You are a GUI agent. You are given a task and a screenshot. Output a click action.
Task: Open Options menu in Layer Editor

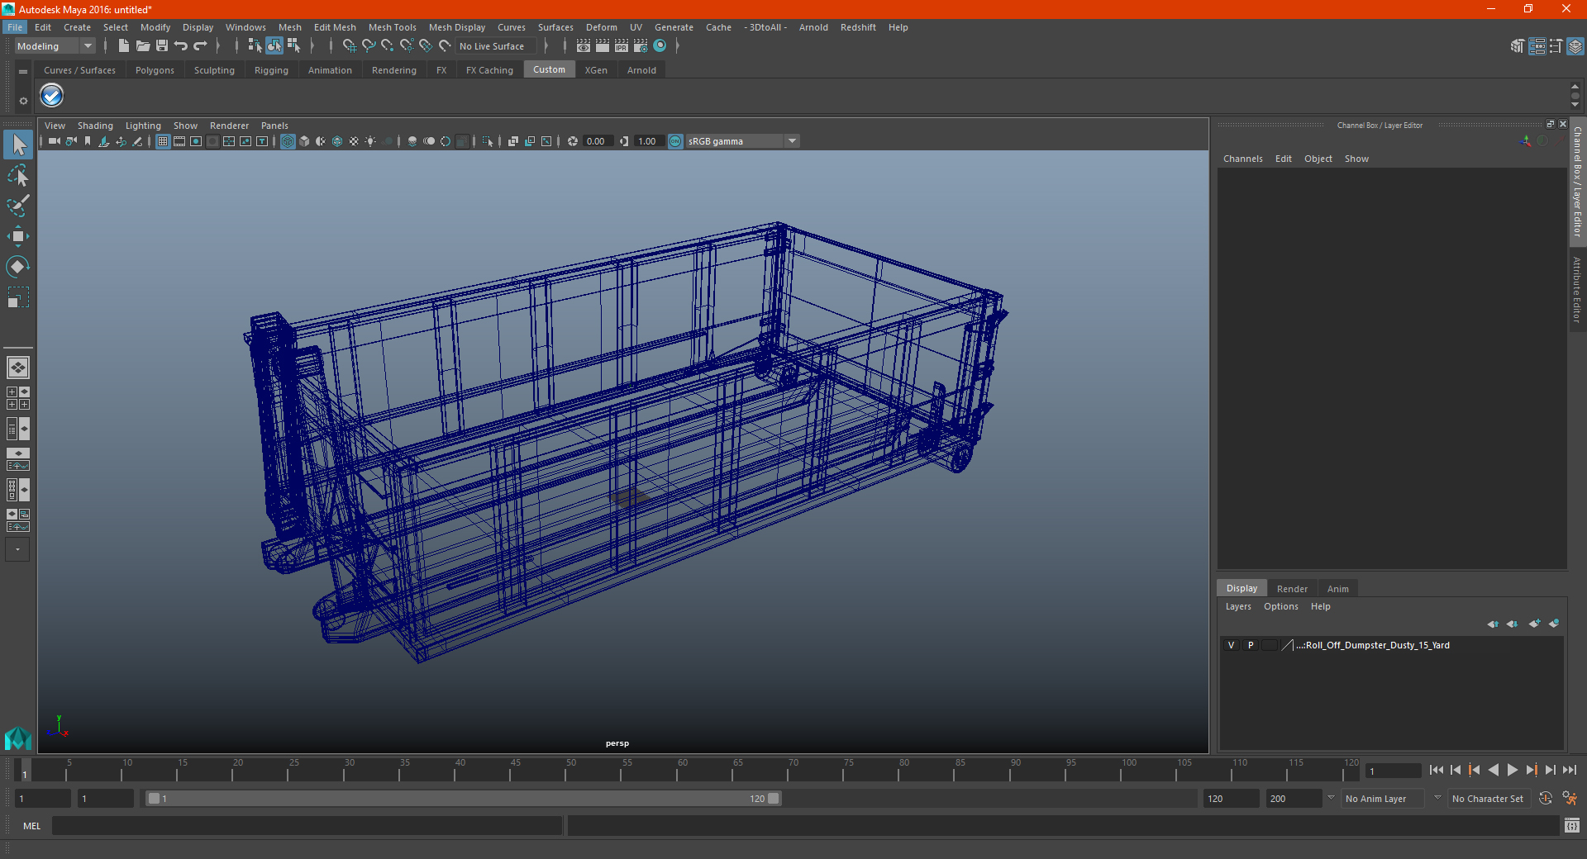point(1280,606)
